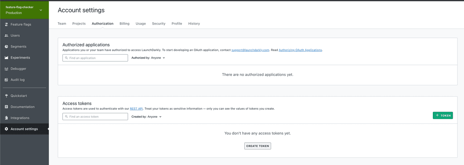Switch to the Profile tab

point(177,23)
